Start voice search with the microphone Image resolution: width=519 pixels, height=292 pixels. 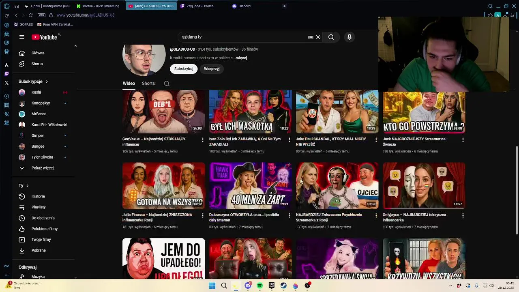tap(350, 37)
